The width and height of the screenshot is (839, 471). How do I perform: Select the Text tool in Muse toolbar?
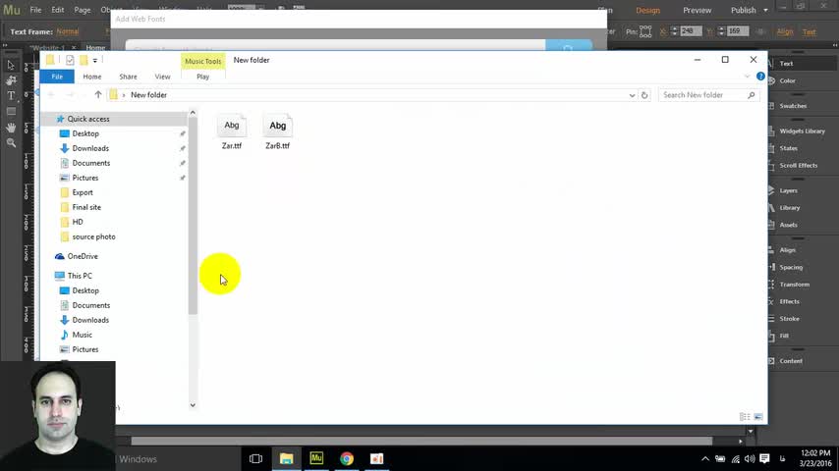pos(11,96)
